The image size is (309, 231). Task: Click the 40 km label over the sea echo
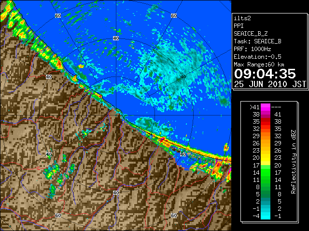click(183, 77)
